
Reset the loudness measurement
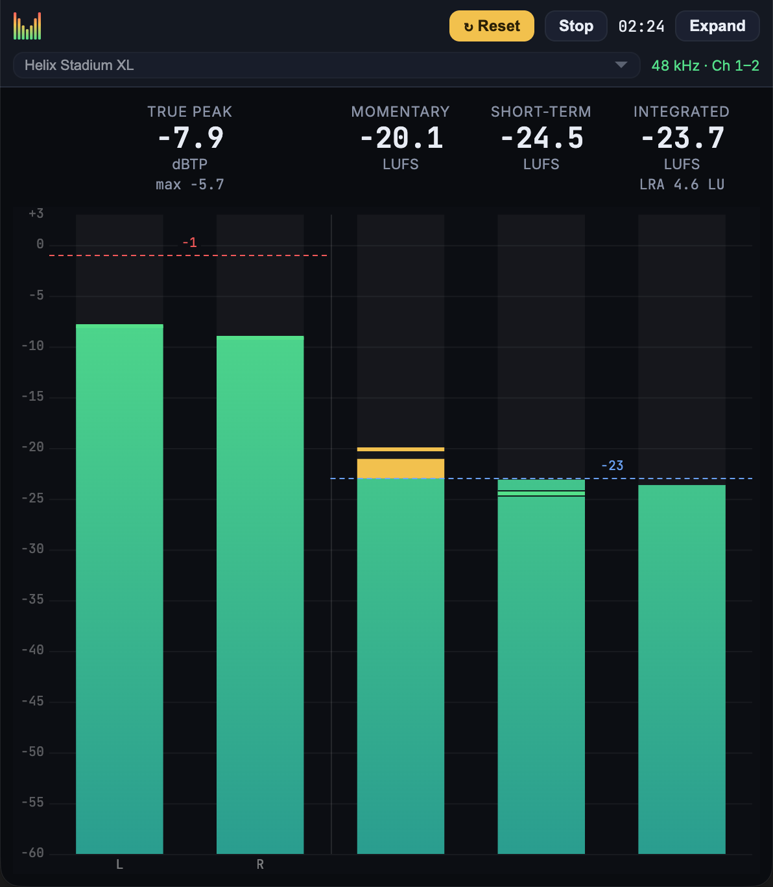click(x=492, y=26)
